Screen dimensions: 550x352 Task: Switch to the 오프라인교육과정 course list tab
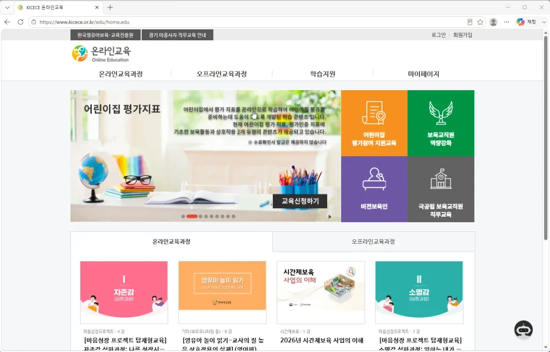coord(374,241)
